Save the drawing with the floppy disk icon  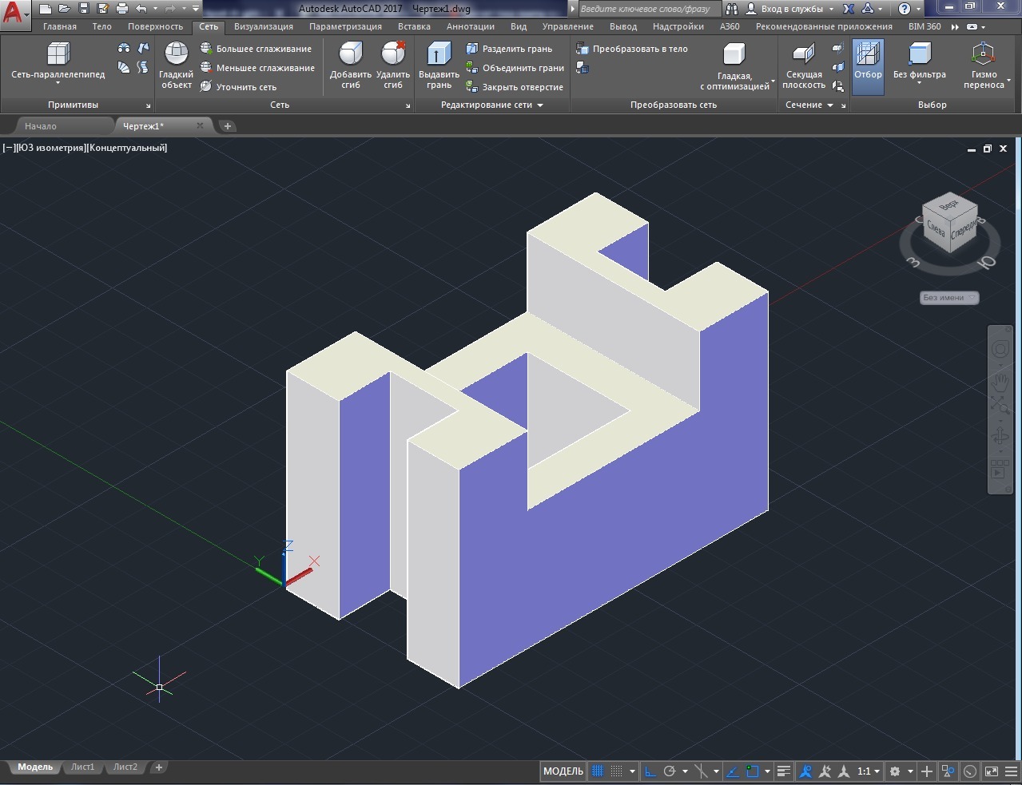tap(84, 9)
